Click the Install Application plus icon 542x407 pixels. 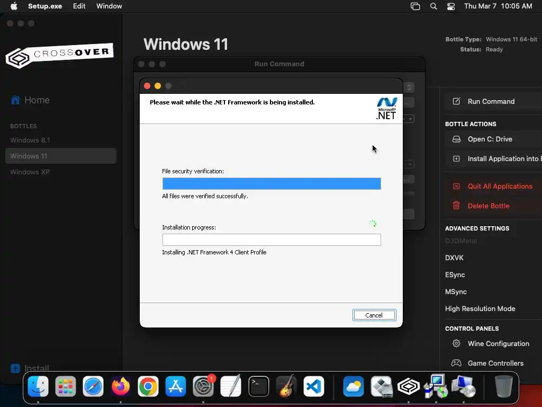click(456, 158)
